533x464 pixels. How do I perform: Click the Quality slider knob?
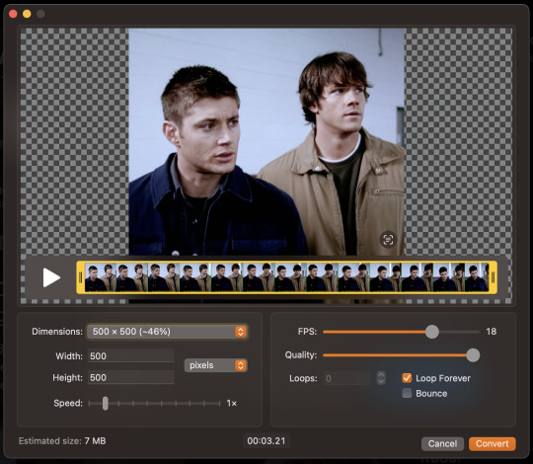tap(473, 355)
